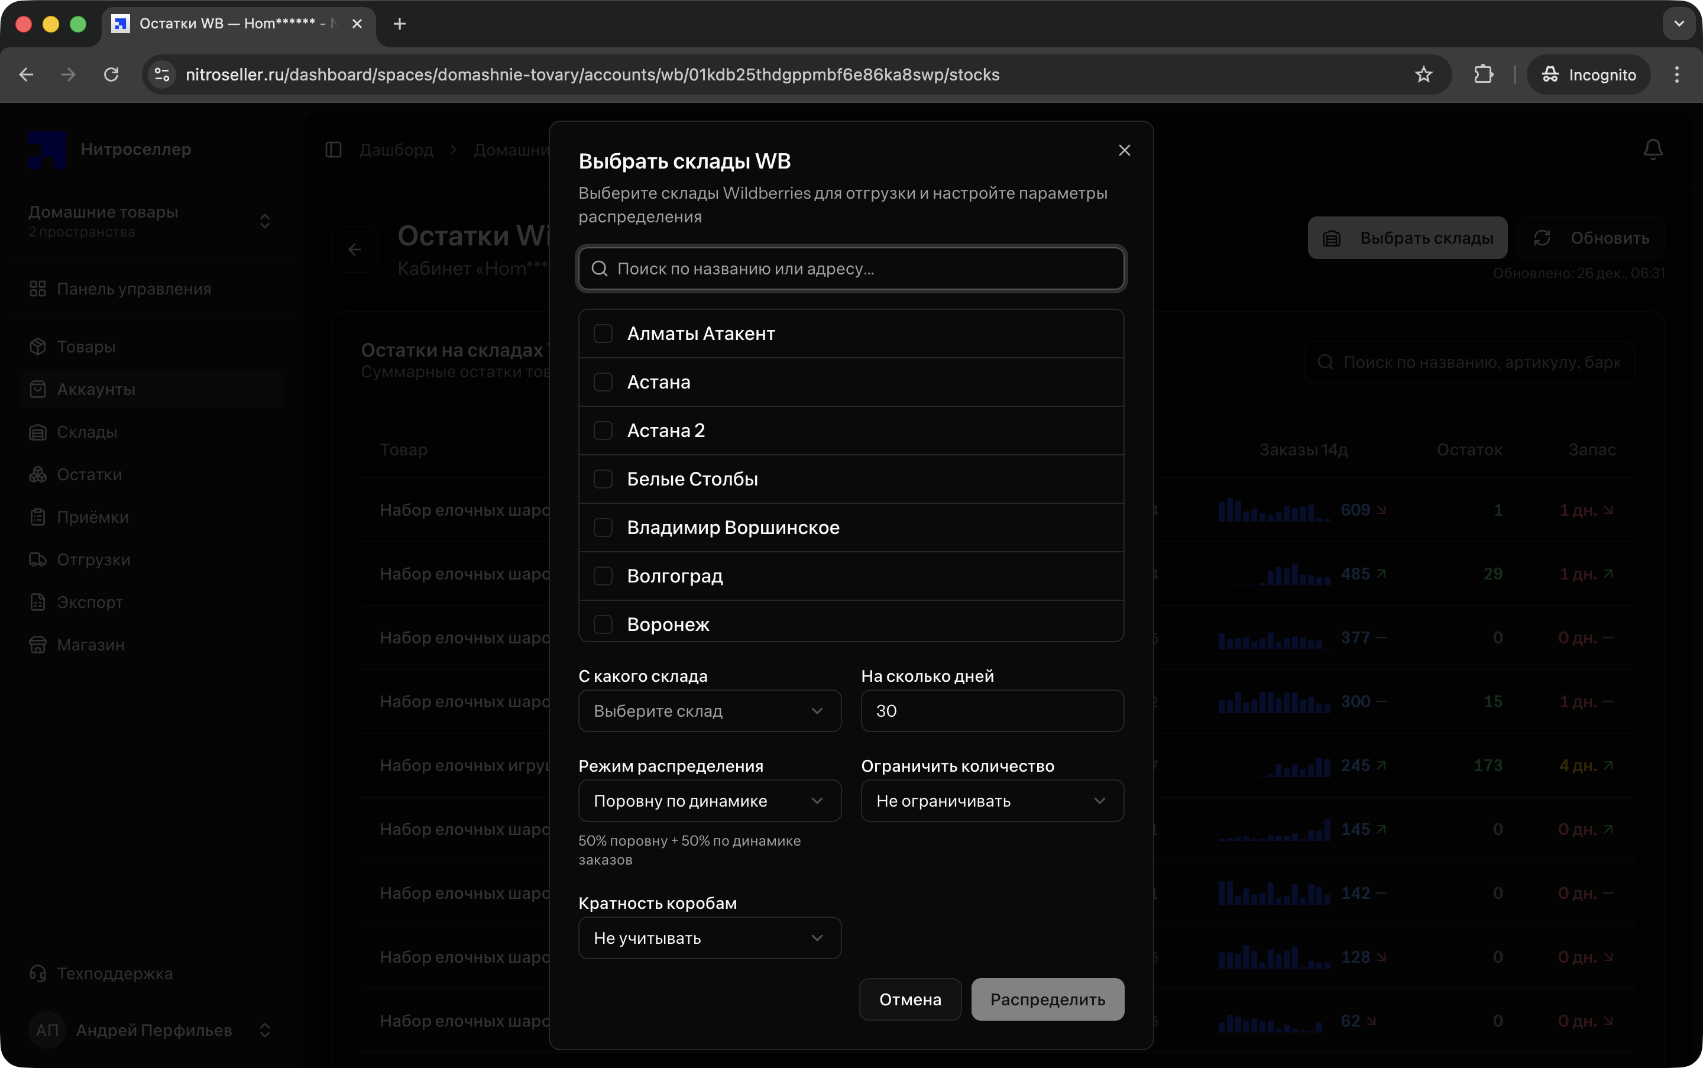Image resolution: width=1703 pixels, height=1068 pixels.
Task: Open Chrome three-dot menu
Action: [x=1676, y=75]
